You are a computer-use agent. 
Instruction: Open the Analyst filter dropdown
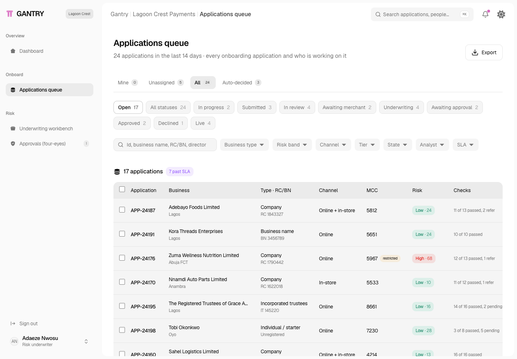(x=432, y=145)
